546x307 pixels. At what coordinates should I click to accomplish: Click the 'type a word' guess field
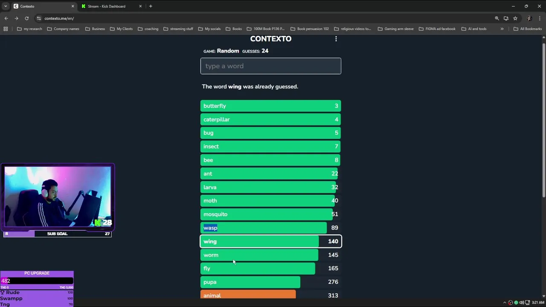pos(271,66)
